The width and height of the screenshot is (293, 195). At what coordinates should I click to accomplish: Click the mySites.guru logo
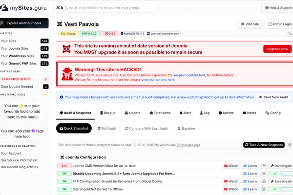pos(23,8)
